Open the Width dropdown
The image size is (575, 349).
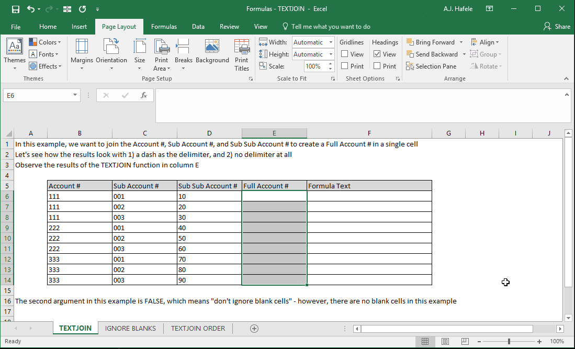click(331, 42)
